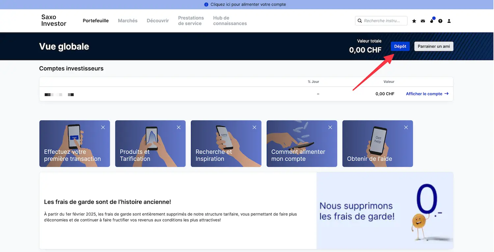The height and width of the screenshot is (252, 494).
Task: Open the favorites star icon
Action: 414,21
